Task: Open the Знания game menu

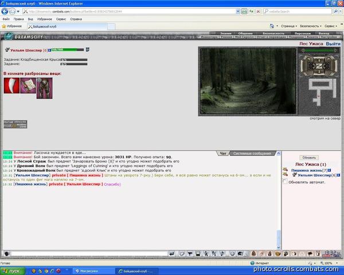Action: pos(225,33)
